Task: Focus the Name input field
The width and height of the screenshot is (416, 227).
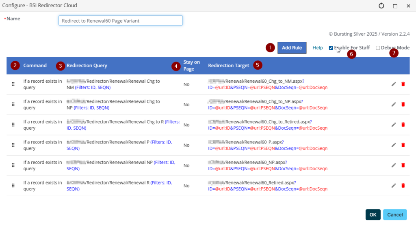Action: (x=120, y=21)
